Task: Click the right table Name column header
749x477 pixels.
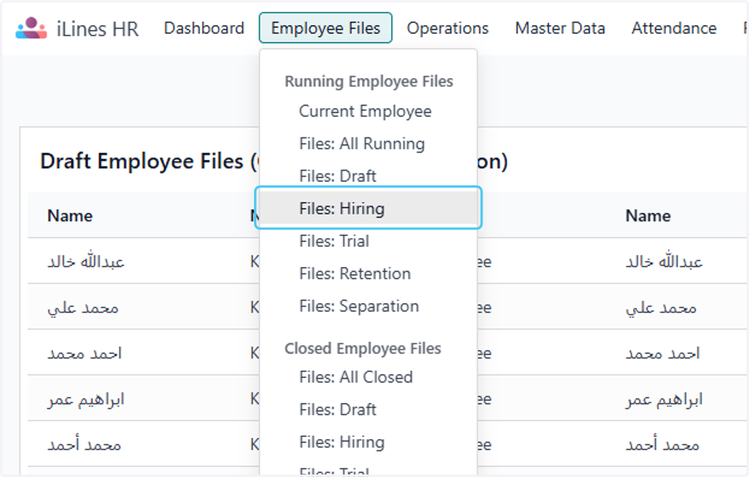Action: 648,216
